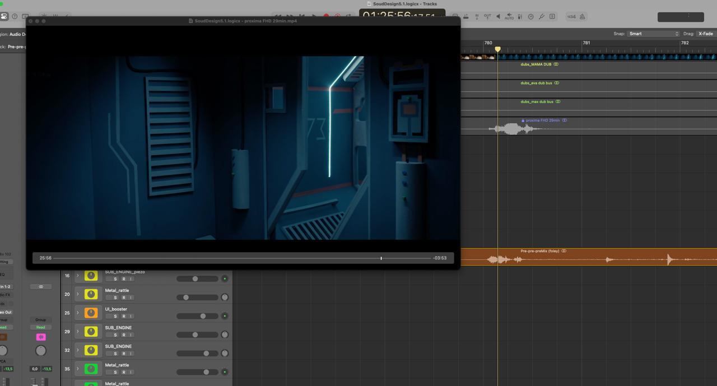Click the yellow icon of track 29 SUB_ENGINE
The height and width of the screenshot is (386, 717).
(x=91, y=331)
